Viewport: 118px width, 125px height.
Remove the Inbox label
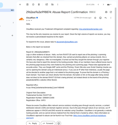(94, 12)
